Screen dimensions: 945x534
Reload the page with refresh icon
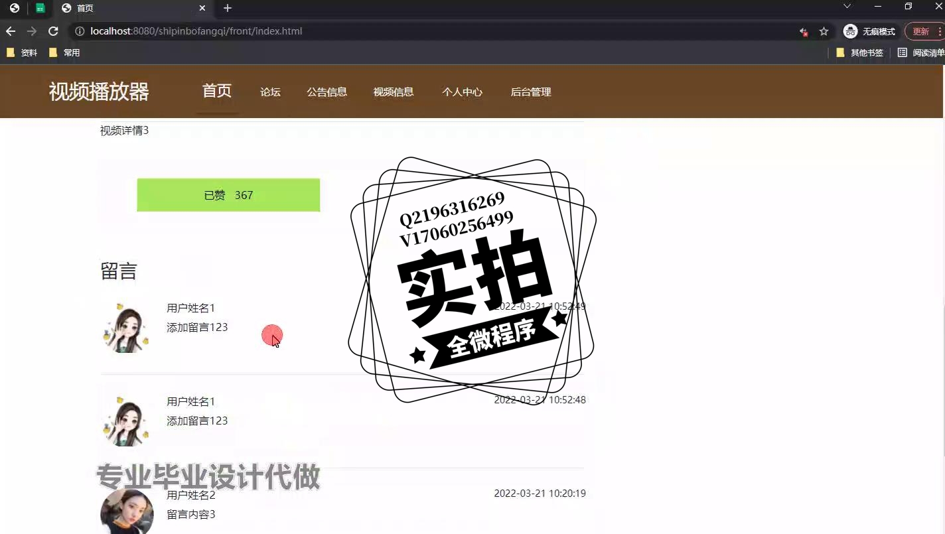point(54,31)
